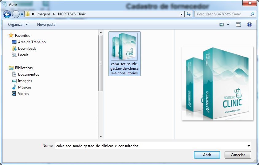The image size is (259, 165).
Task: Click the Abrir button
Action: (x=207, y=155)
